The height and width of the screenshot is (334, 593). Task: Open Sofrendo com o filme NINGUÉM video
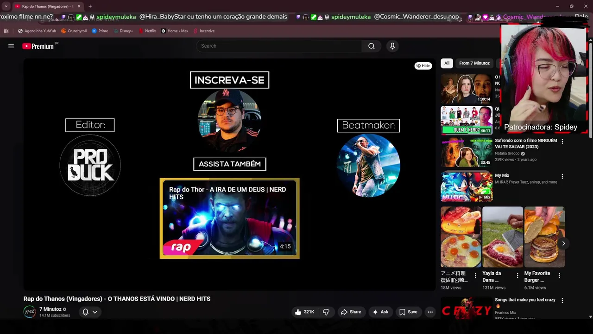pos(526,143)
